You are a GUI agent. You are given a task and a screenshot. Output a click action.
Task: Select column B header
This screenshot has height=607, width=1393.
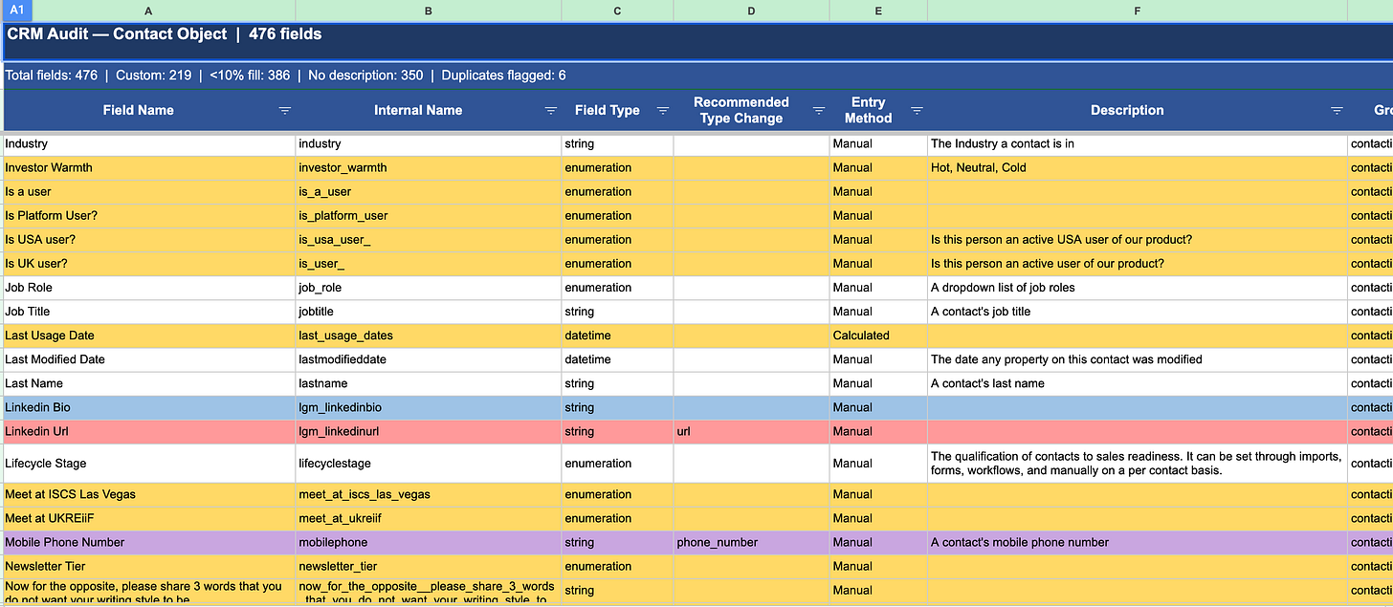pos(428,11)
